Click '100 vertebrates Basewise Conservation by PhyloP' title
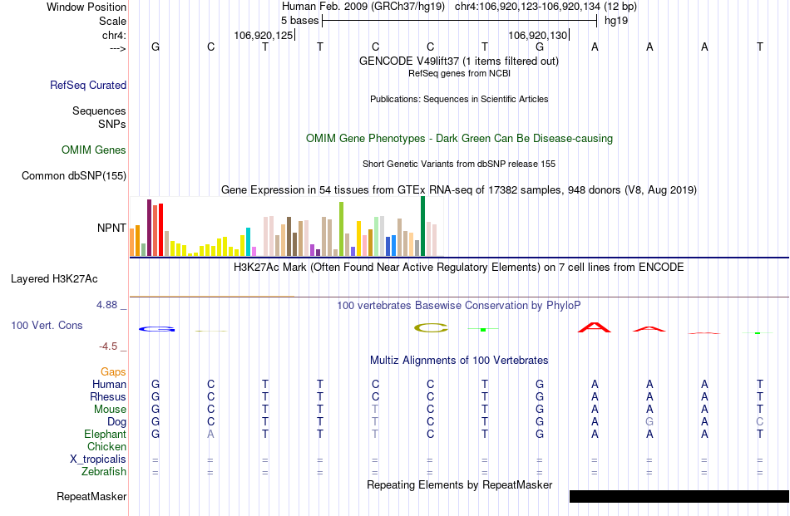This screenshot has width=790, height=516. (459, 306)
